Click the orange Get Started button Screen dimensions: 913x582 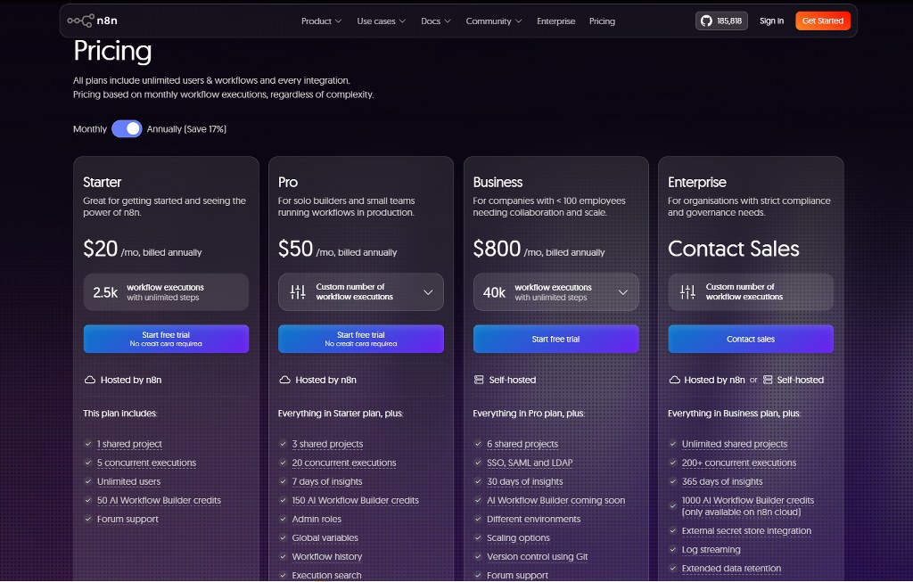(x=823, y=21)
